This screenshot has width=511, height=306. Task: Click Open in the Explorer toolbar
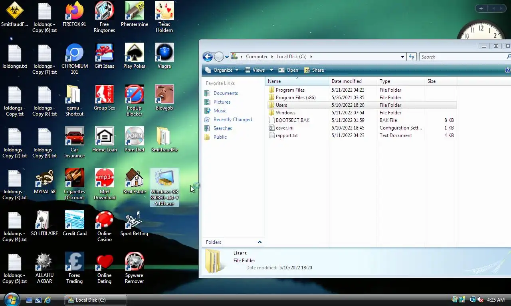coord(288,70)
